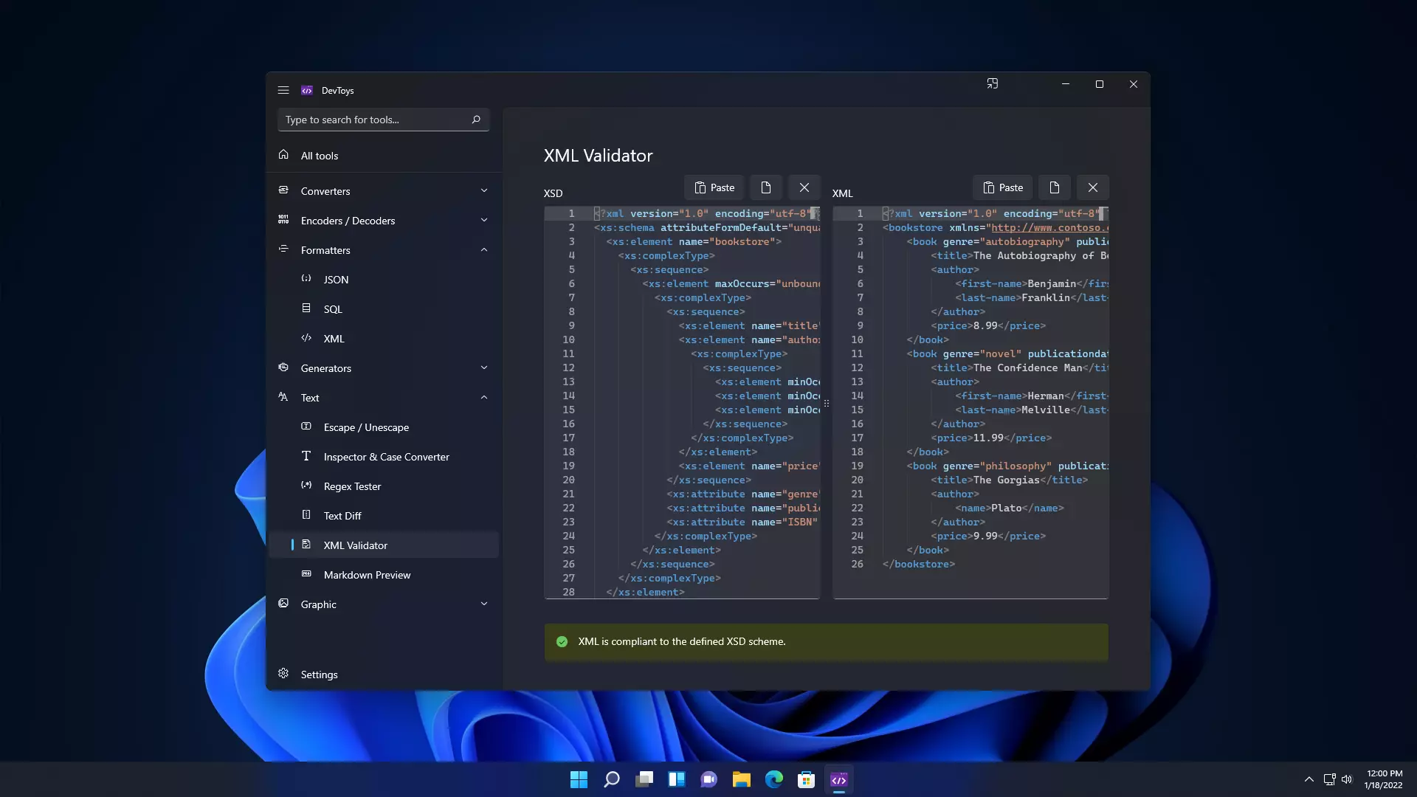The image size is (1417, 797).
Task: Click the clear XML panel button
Action: [1092, 187]
